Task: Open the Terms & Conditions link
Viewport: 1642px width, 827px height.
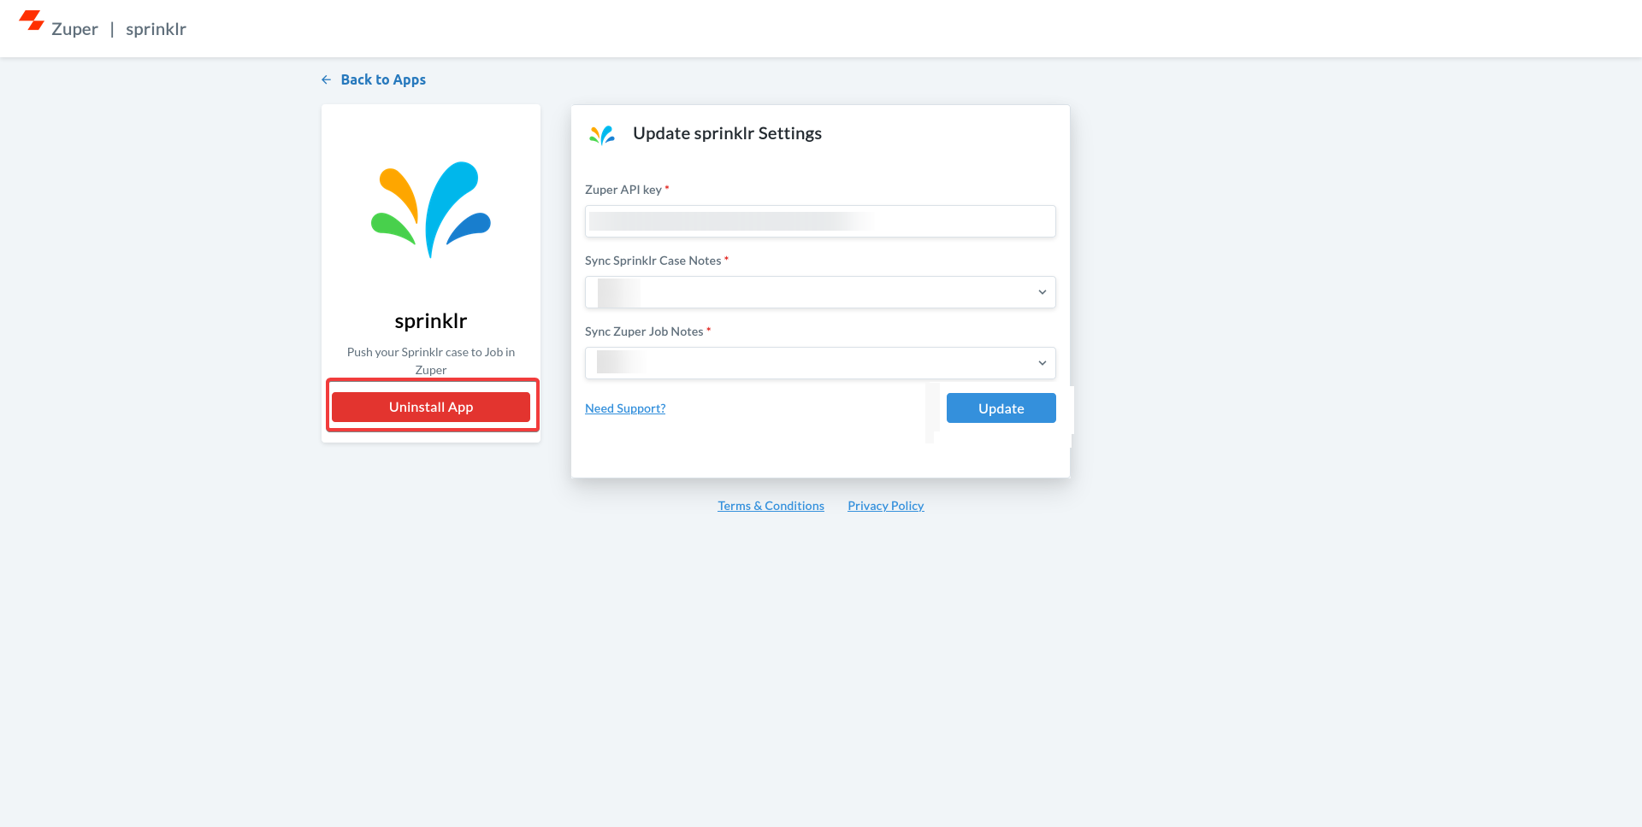Action: (x=771, y=506)
